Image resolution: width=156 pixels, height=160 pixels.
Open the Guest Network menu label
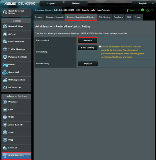(x=16, y=42)
